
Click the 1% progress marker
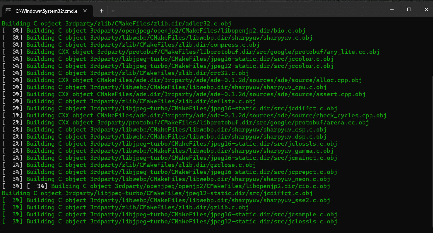pyautogui.click(x=12, y=115)
